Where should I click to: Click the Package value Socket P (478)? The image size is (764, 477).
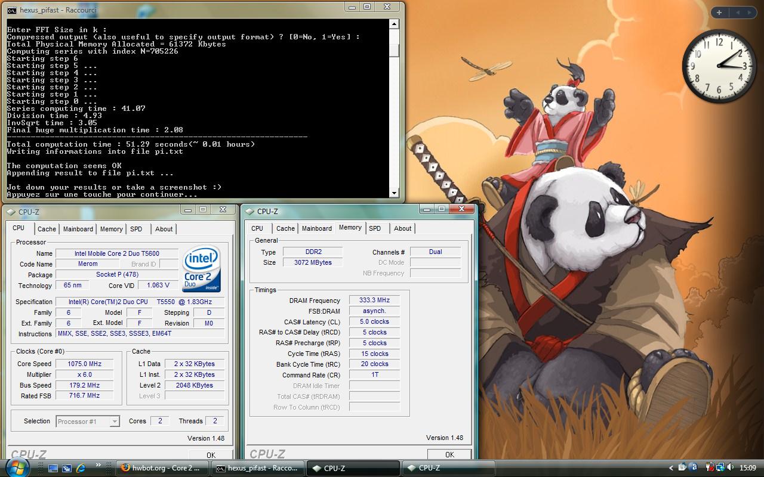pos(117,275)
